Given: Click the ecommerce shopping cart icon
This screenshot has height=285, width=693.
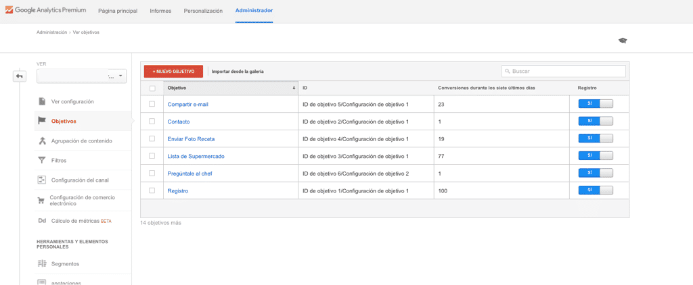Looking at the screenshot, I should [42, 200].
